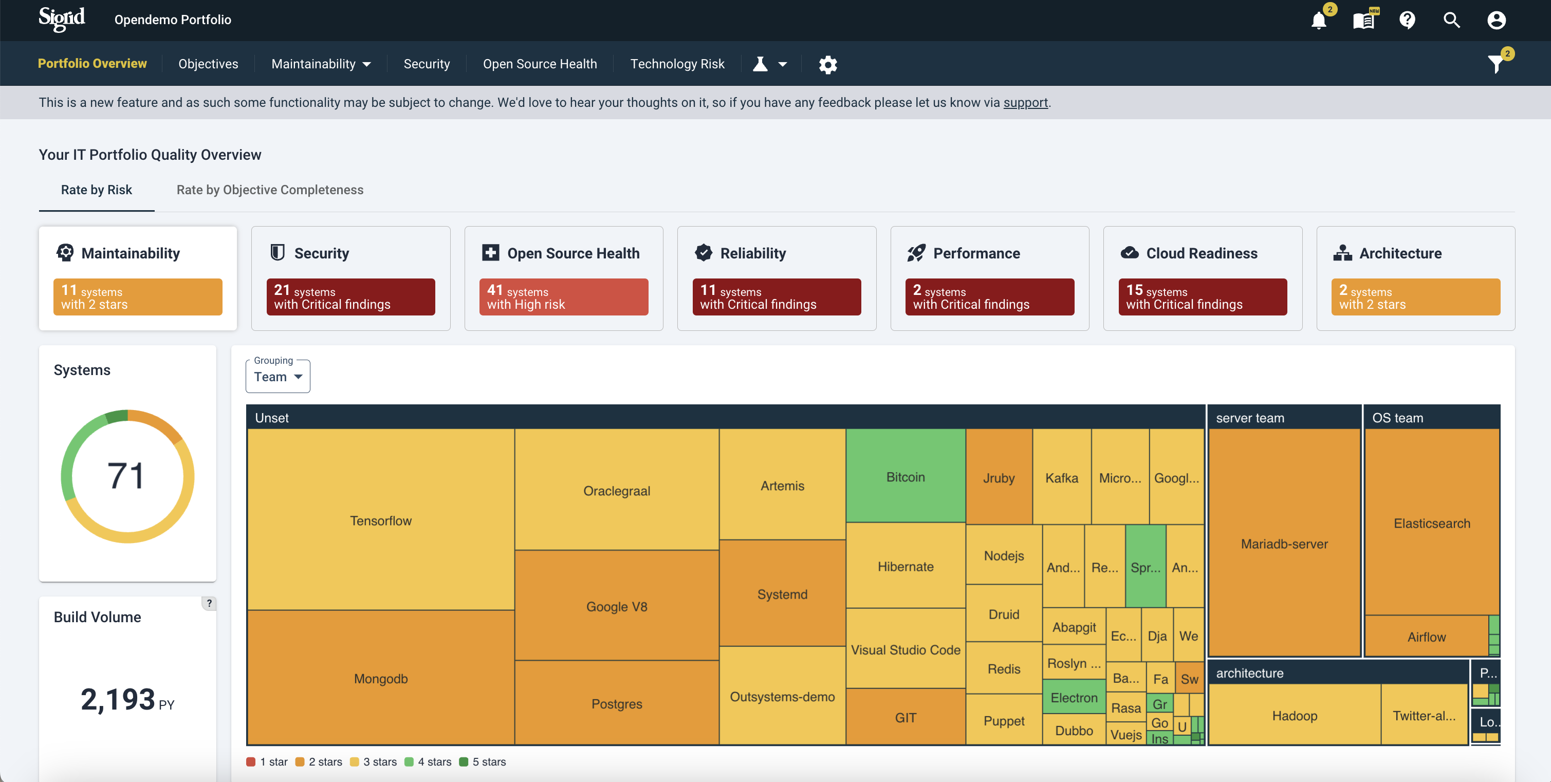The image size is (1551, 782).
Task: Open the filter funnel icon
Action: (x=1495, y=64)
